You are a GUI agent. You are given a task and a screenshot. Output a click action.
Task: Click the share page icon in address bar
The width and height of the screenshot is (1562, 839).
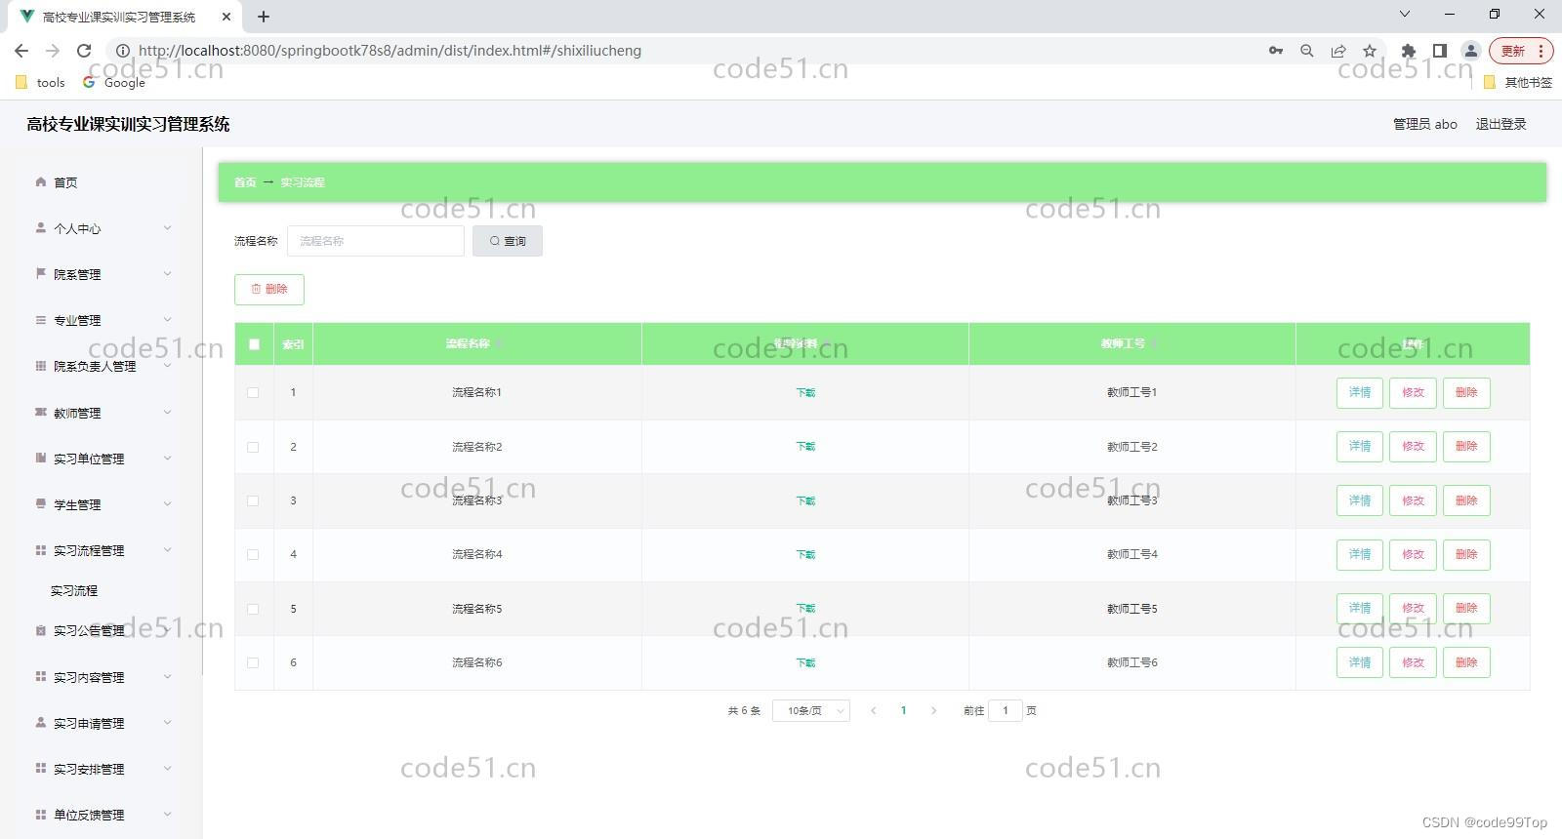coord(1338,51)
